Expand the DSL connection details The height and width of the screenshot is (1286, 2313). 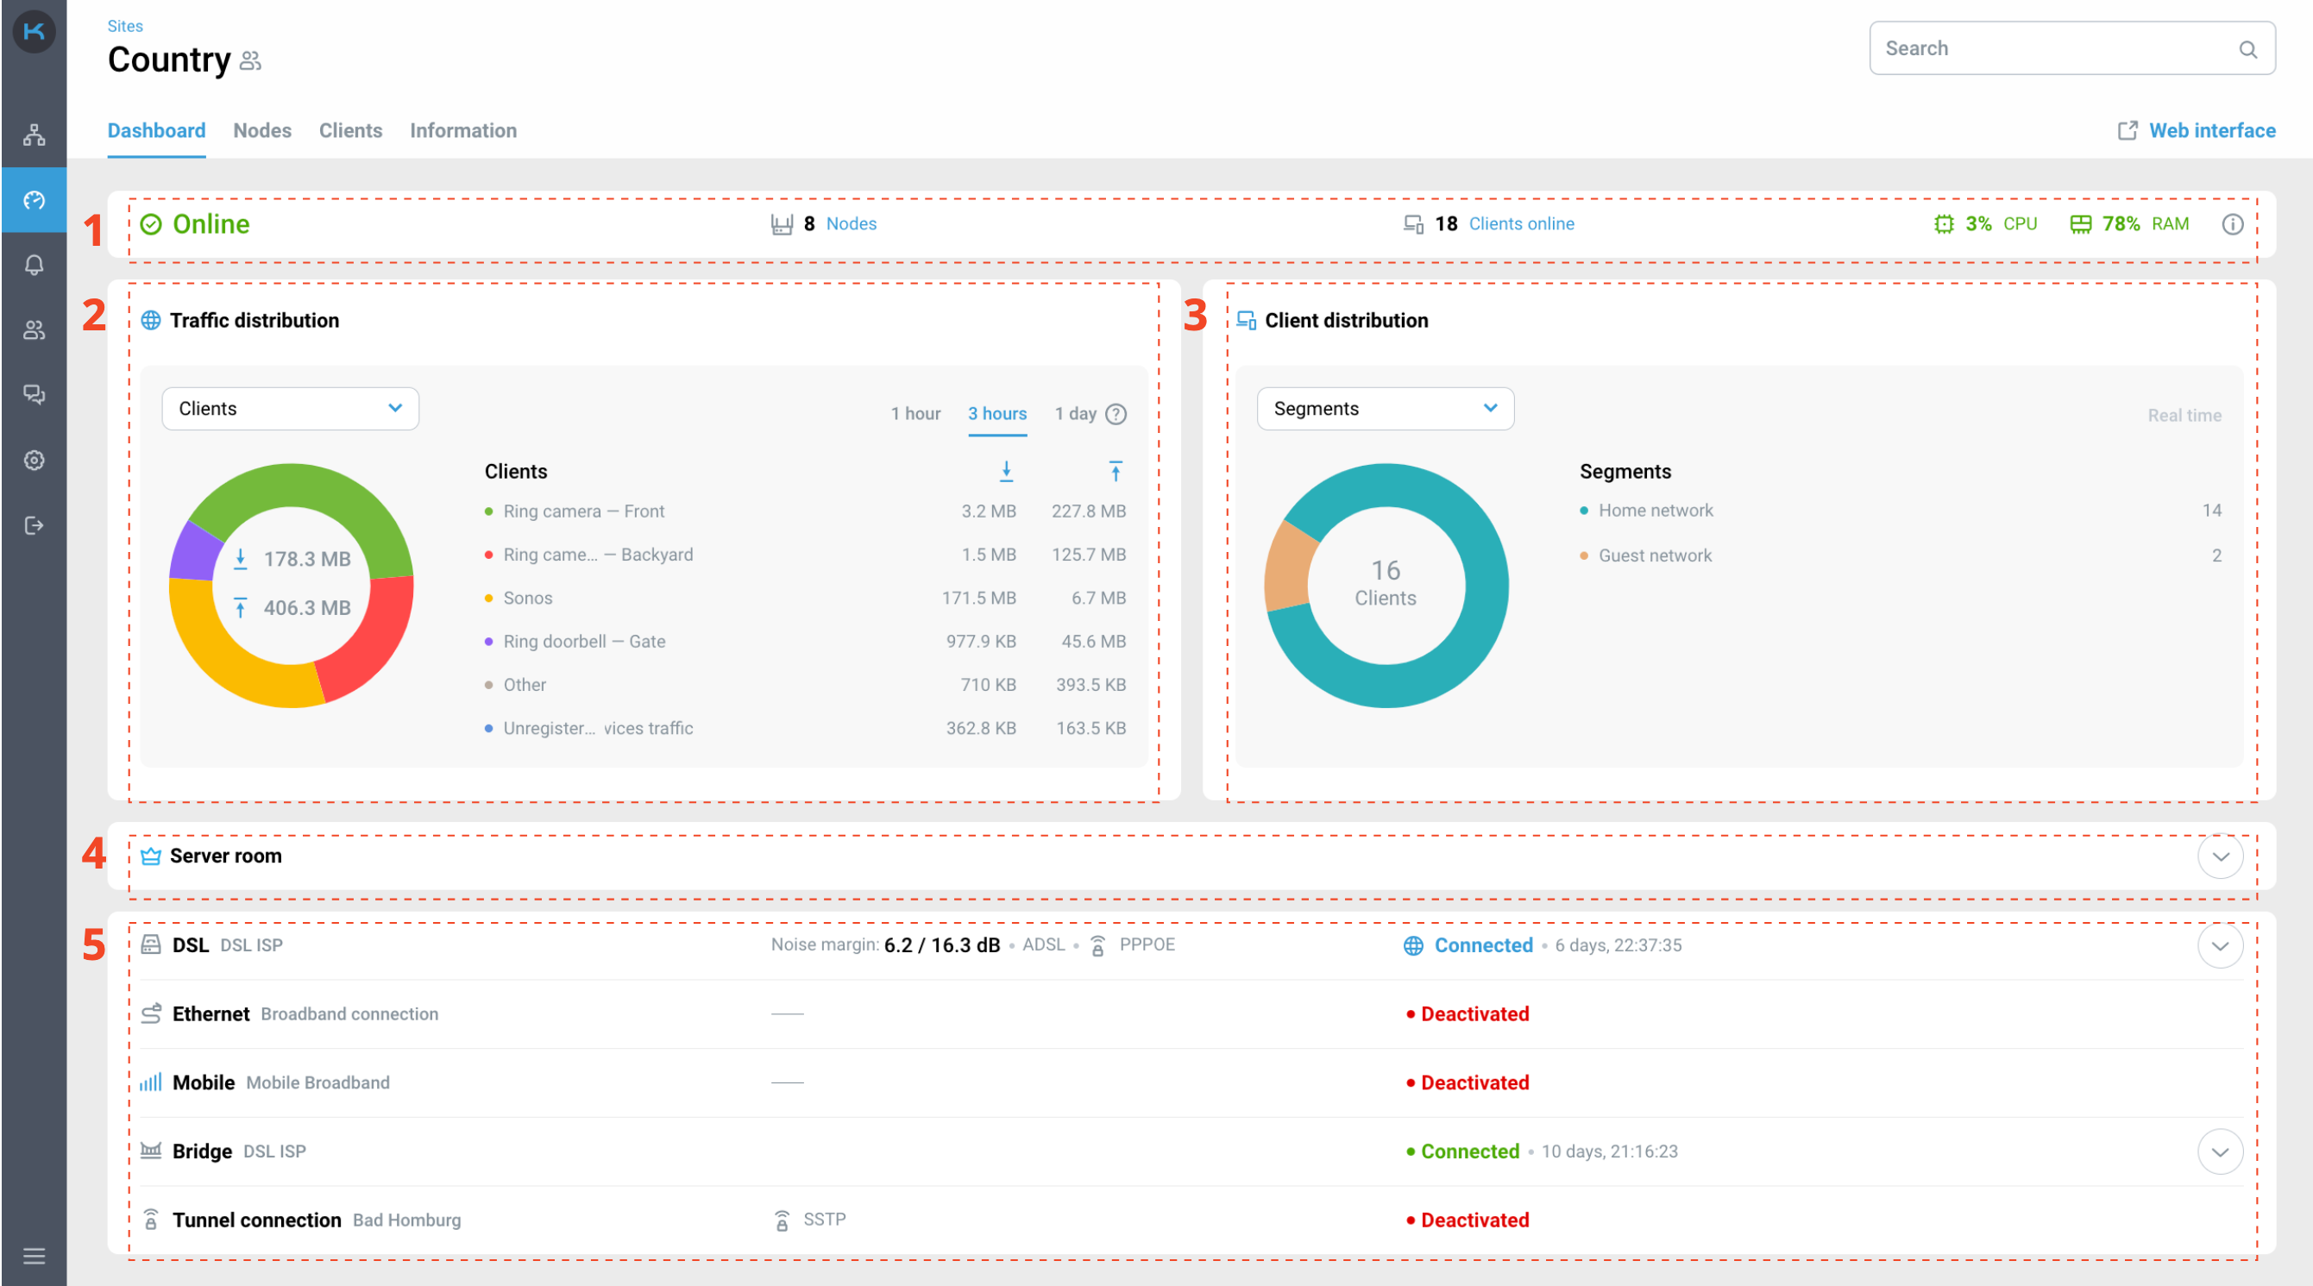(x=2221, y=945)
